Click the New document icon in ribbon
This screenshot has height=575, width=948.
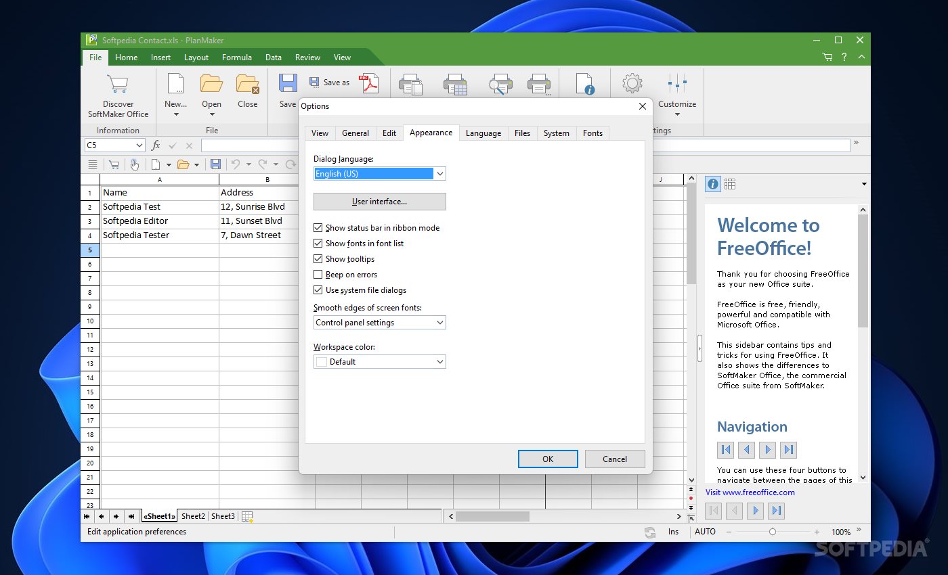[x=175, y=84]
